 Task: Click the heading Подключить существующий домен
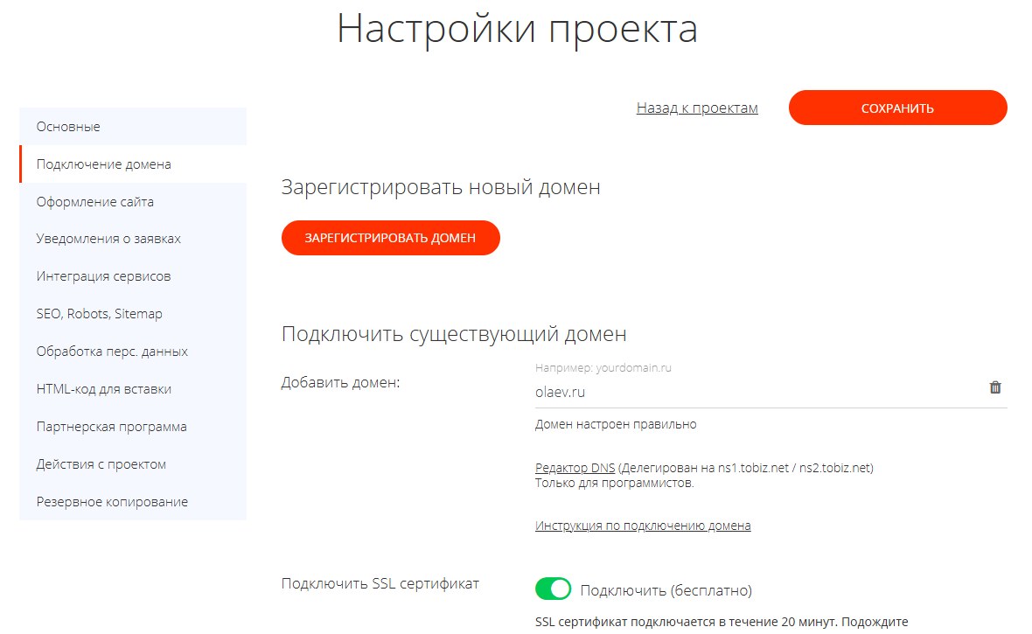(454, 334)
